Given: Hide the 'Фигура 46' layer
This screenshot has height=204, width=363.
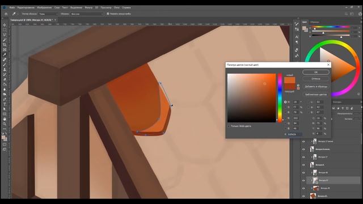Looking at the screenshot, I should [x=303, y=189].
